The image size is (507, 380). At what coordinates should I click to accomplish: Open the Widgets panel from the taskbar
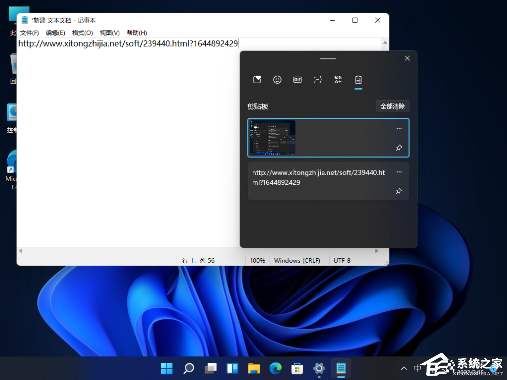click(x=232, y=368)
